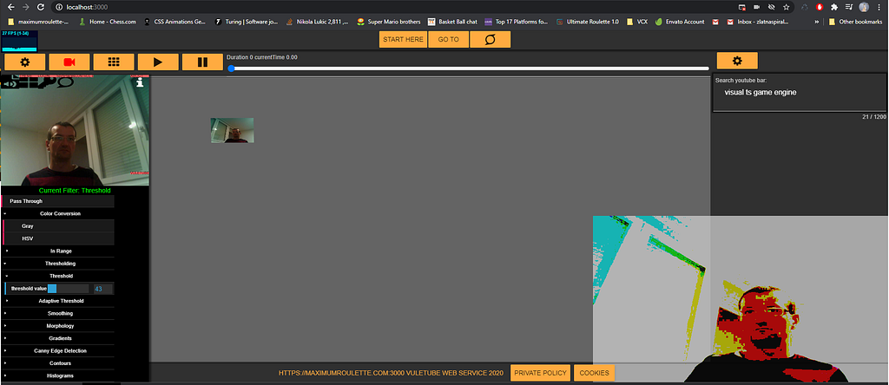Open the Other bookmarks folder

click(x=855, y=22)
